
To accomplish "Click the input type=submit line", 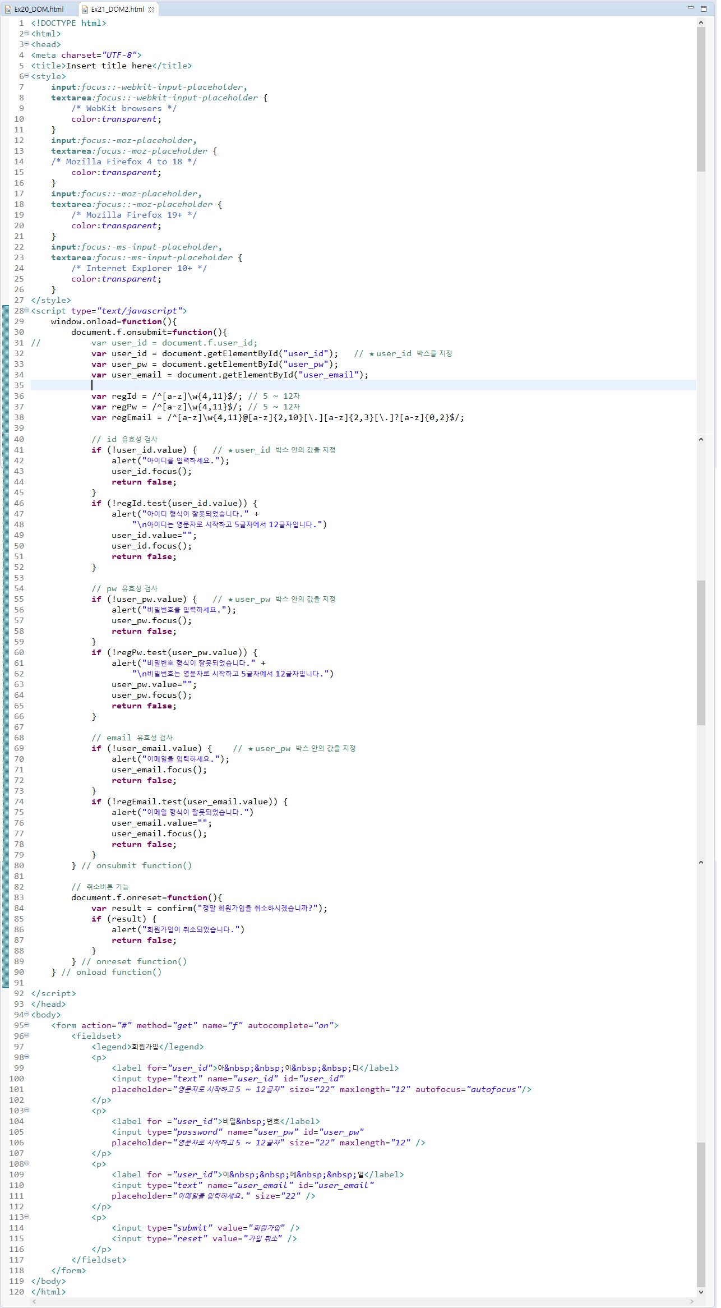I will click(x=206, y=1228).
